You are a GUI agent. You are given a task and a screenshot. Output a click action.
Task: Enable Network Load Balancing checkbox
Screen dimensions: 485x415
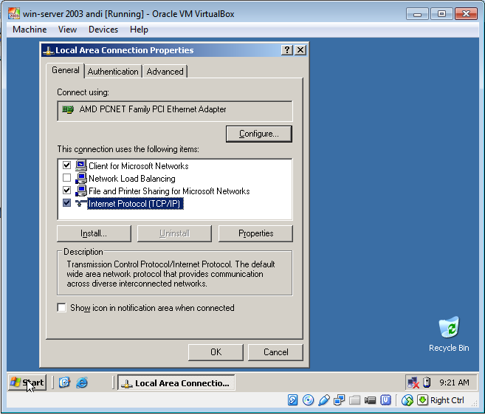tap(67, 178)
